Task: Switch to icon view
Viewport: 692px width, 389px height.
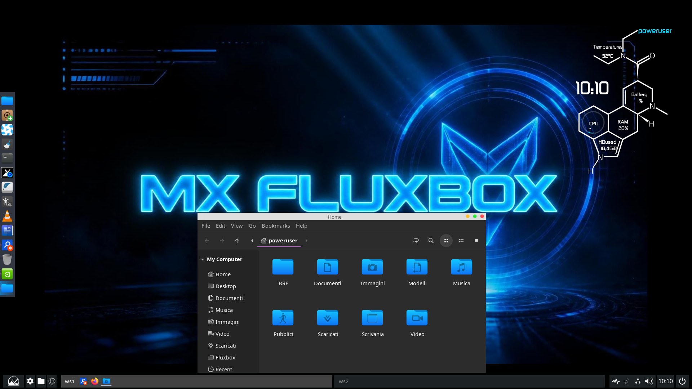Action: point(446,241)
